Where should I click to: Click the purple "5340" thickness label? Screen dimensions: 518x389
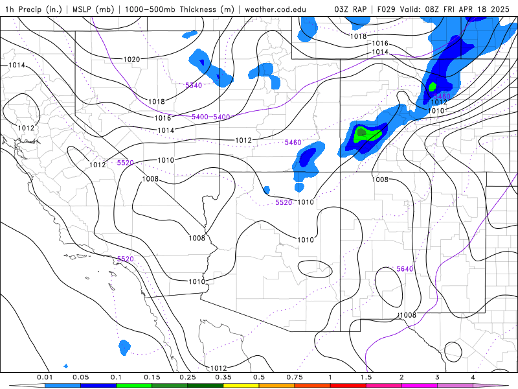pos(194,86)
